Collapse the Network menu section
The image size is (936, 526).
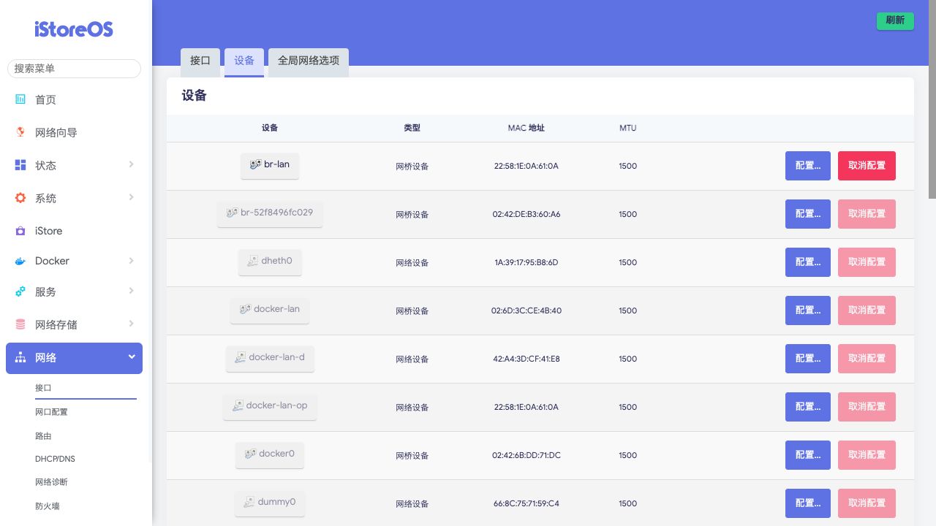(132, 357)
